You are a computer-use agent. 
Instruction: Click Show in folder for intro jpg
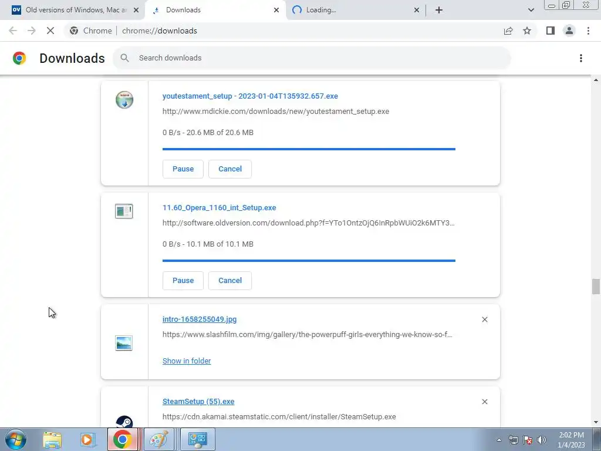(x=187, y=361)
